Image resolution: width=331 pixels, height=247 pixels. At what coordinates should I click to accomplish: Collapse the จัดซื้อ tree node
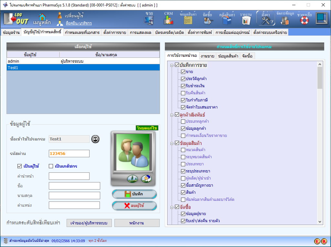coord(172,207)
